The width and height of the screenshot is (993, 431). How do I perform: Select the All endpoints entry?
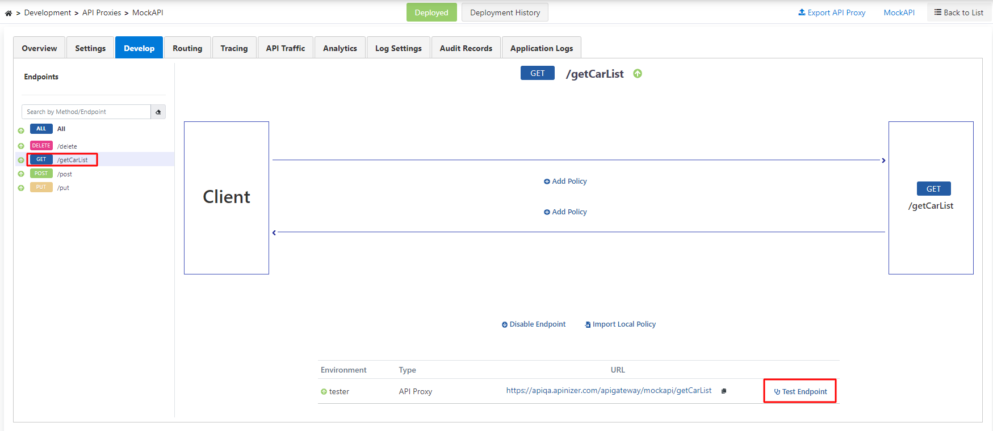point(61,129)
